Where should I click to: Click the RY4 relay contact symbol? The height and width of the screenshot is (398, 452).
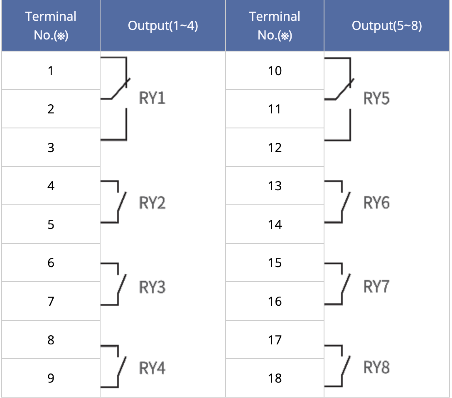tap(113, 366)
